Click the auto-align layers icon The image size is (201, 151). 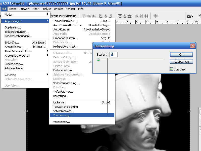click(x=155, y=16)
